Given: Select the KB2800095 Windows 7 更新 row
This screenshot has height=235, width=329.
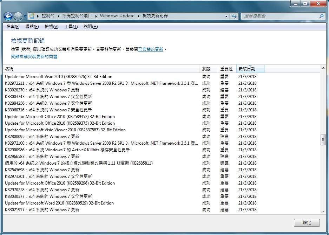Looking at the screenshot, I should coord(162,137).
